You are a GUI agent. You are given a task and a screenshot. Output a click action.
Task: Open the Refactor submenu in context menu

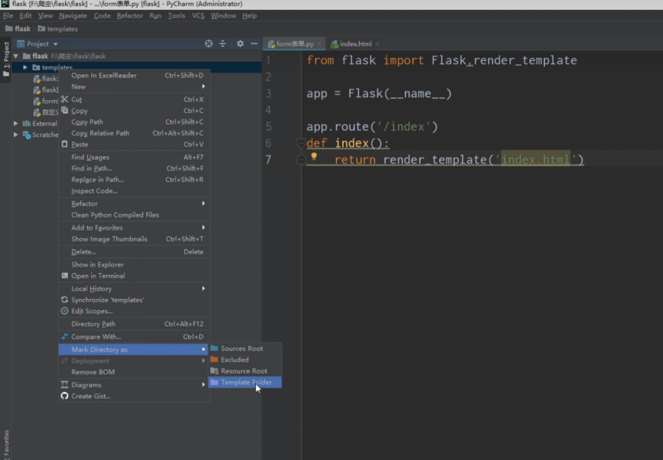click(134, 203)
